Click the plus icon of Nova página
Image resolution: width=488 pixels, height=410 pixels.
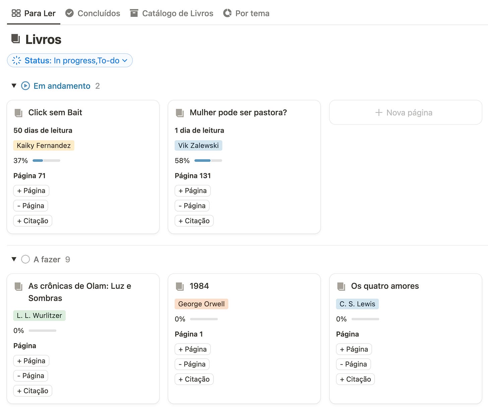379,112
